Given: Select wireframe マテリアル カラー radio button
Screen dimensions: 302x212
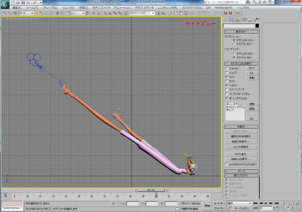Looking at the screenshot, I should 234,44.
